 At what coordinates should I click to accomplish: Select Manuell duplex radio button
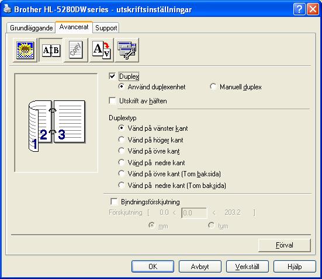pos(213,86)
